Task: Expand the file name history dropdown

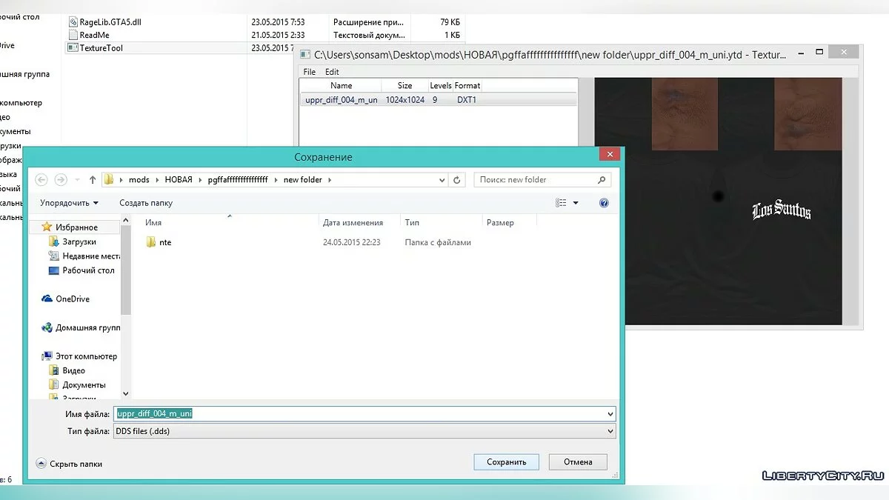Action: coord(610,414)
